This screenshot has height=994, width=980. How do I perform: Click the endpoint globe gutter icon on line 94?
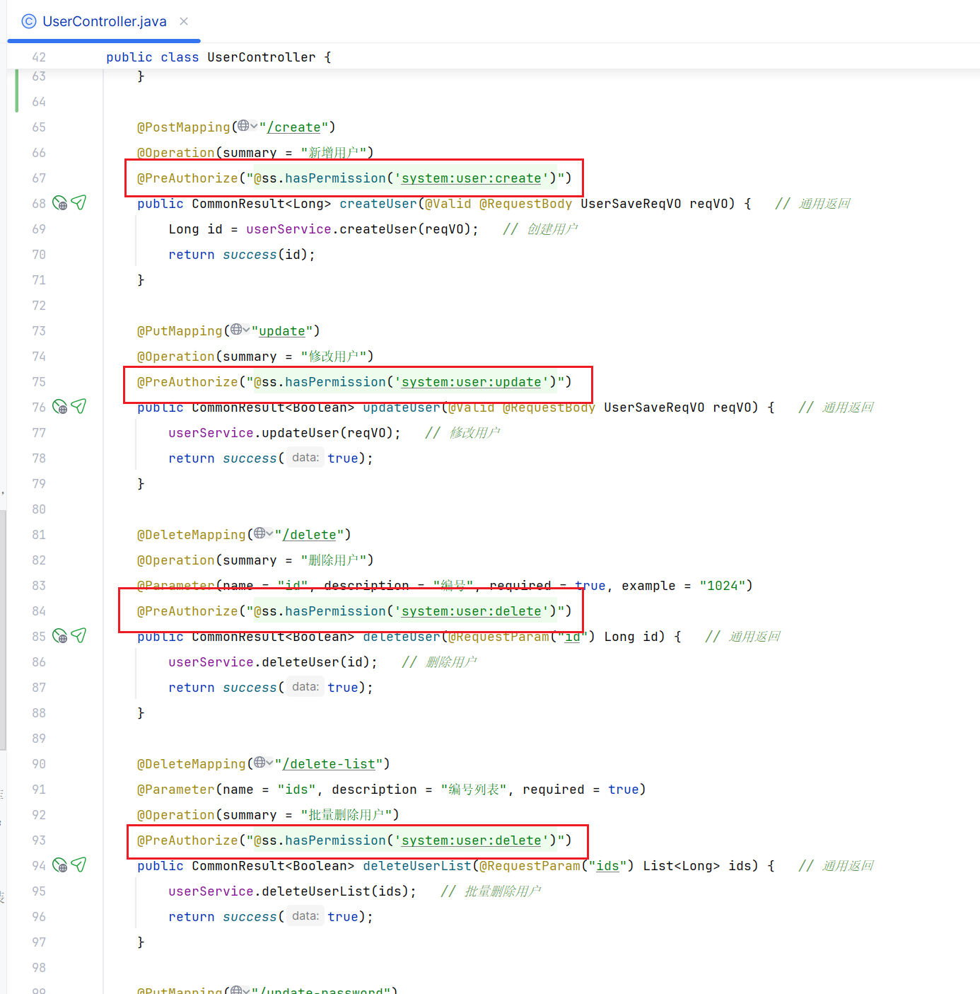[x=60, y=866]
